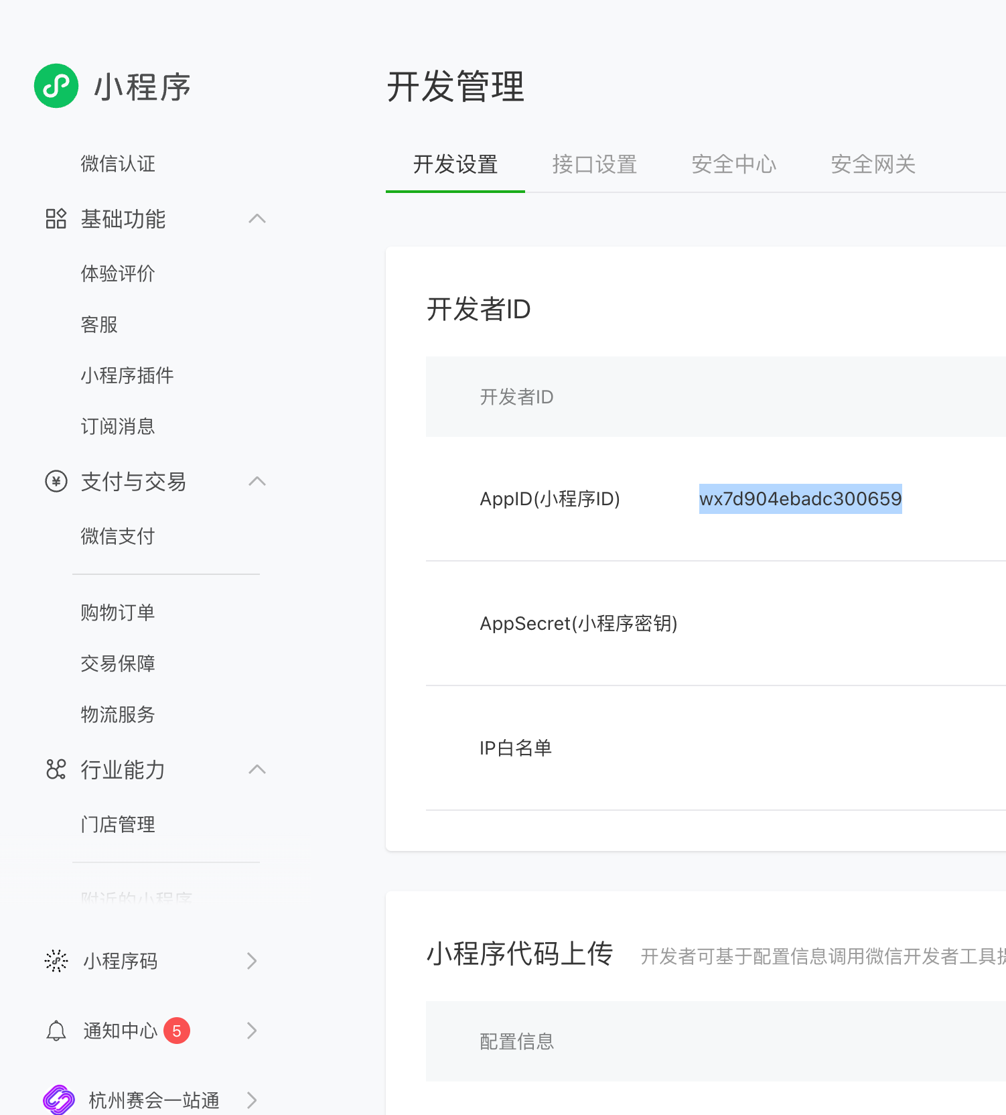Click the 开发者ID section heading
The height and width of the screenshot is (1115, 1006).
click(478, 309)
